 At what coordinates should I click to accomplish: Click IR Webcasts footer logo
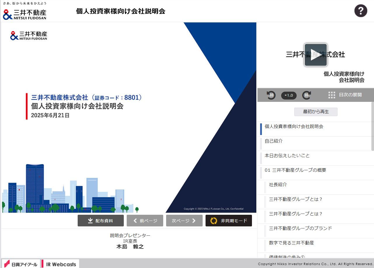coord(60,264)
